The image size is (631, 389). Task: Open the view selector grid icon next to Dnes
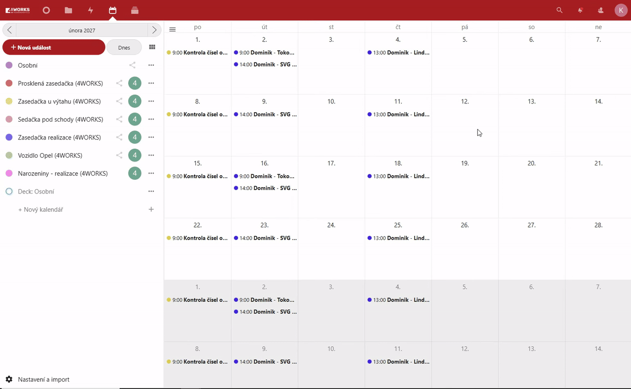coord(152,47)
